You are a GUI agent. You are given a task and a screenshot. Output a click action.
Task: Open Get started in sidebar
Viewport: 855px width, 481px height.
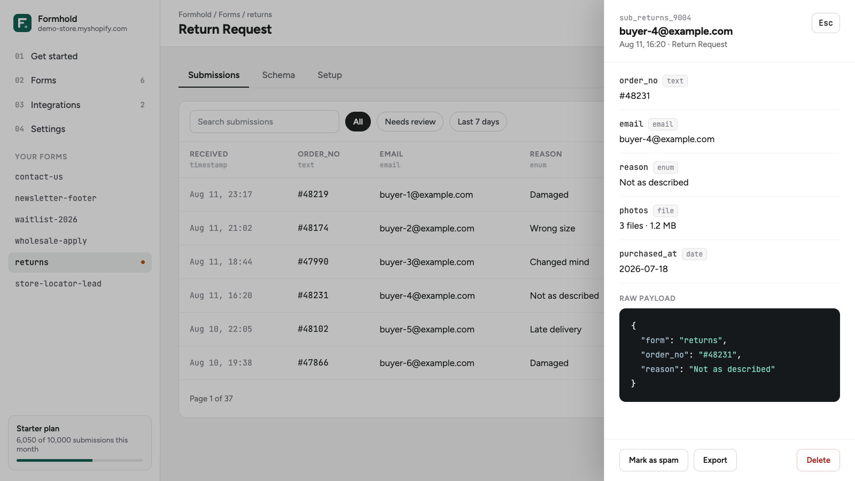tap(80, 56)
